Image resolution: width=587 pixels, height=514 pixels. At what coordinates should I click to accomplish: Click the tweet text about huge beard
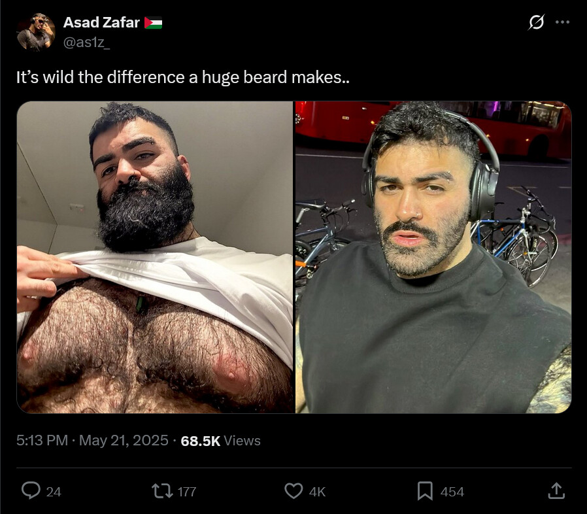pyautogui.click(x=182, y=77)
